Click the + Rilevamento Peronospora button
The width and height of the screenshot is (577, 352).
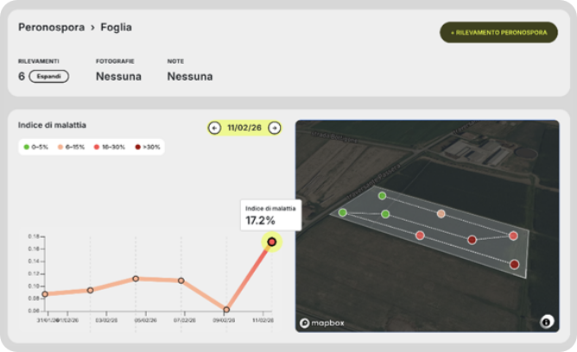pos(498,33)
